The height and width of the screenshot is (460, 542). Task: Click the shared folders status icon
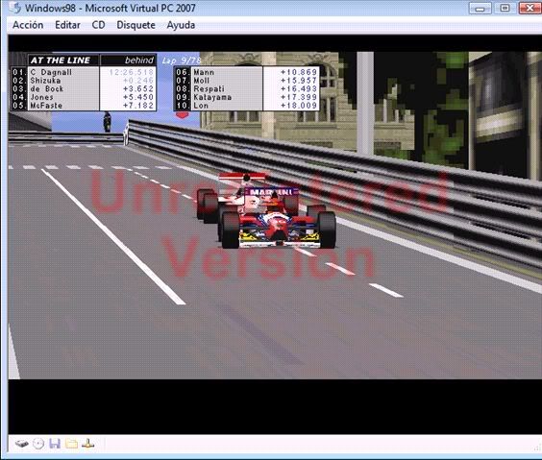(71, 444)
